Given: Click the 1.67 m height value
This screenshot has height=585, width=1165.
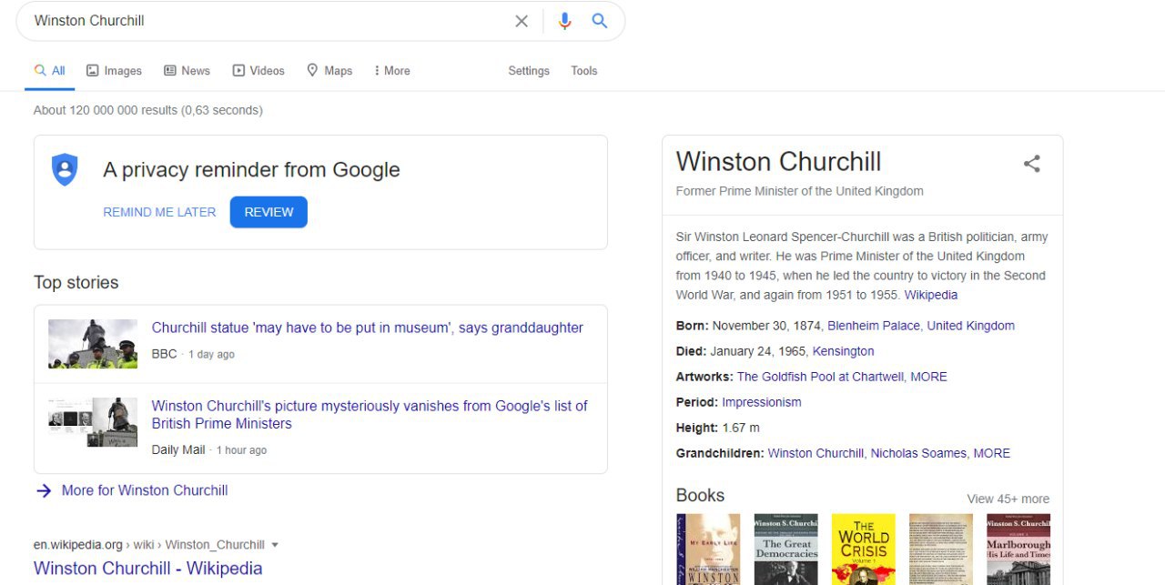Looking at the screenshot, I should pyautogui.click(x=741, y=428).
